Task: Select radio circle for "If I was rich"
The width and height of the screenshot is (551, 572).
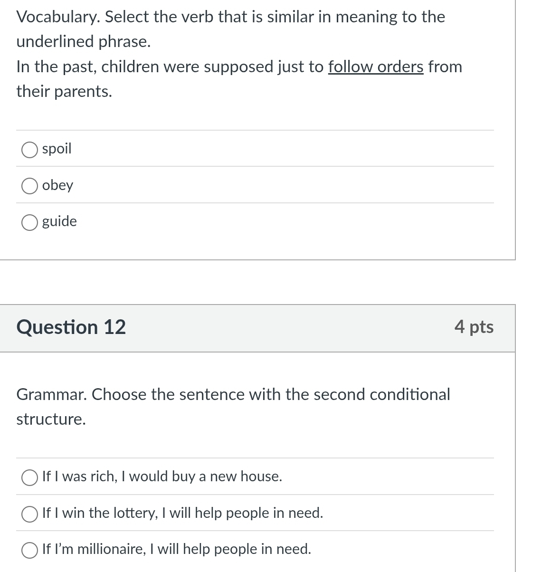Action: (29, 477)
